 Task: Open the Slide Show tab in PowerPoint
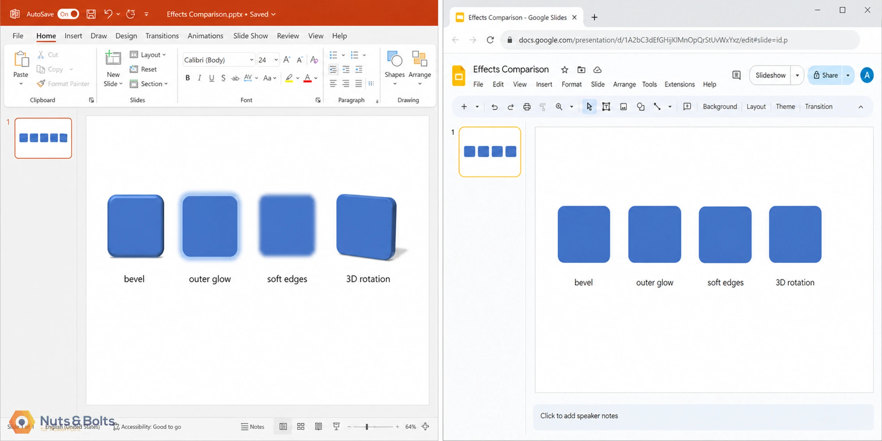(251, 36)
